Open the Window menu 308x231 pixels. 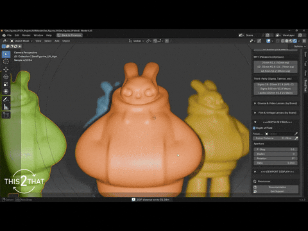pyautogui.click(x=38, y=35)
